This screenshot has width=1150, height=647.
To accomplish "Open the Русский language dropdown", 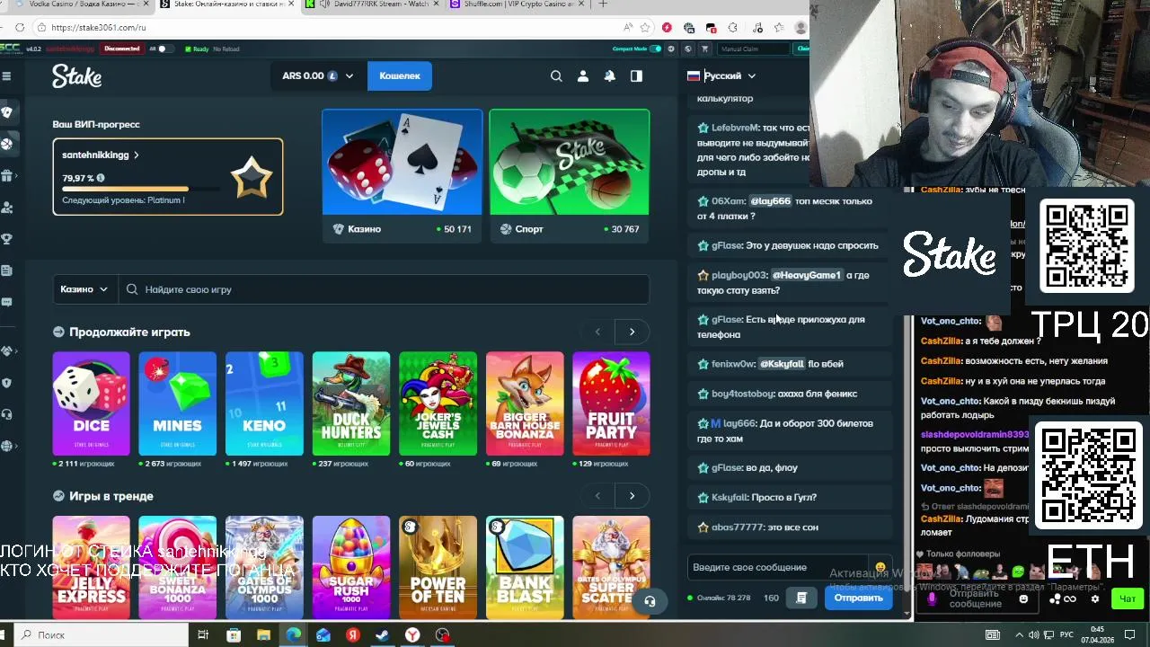I will (721, 76).
